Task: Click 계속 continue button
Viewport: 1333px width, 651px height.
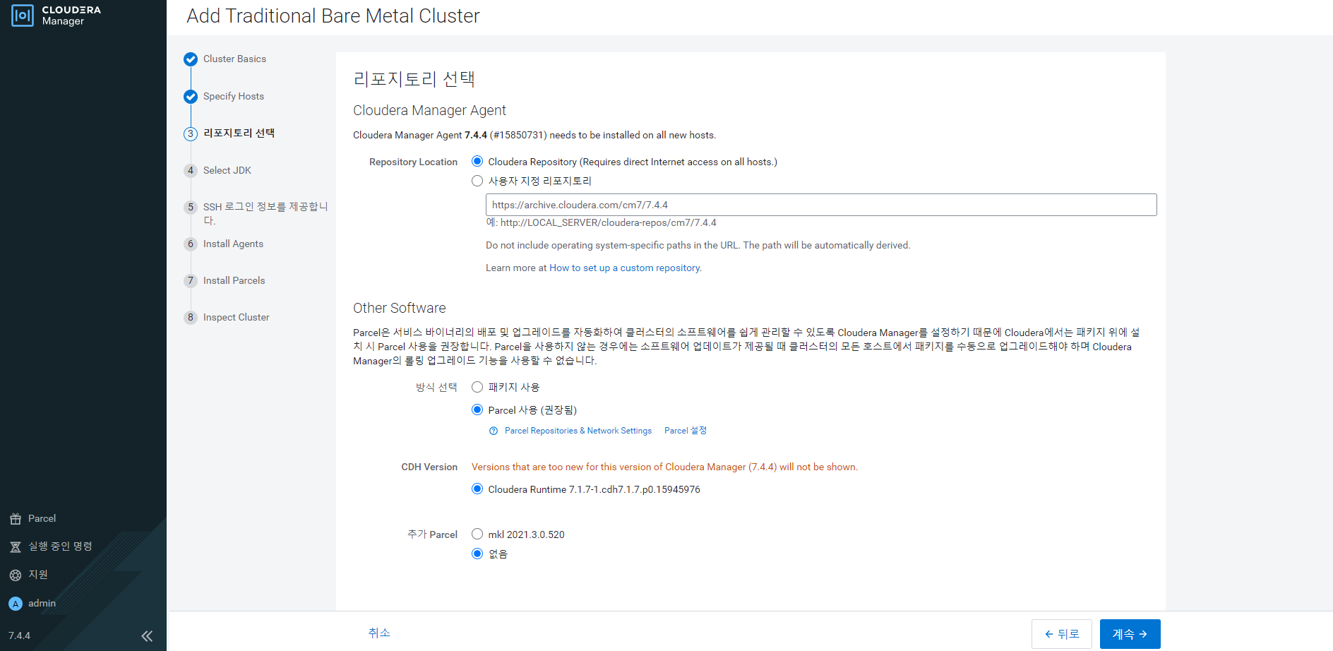Action: (x=1130, y=634)
